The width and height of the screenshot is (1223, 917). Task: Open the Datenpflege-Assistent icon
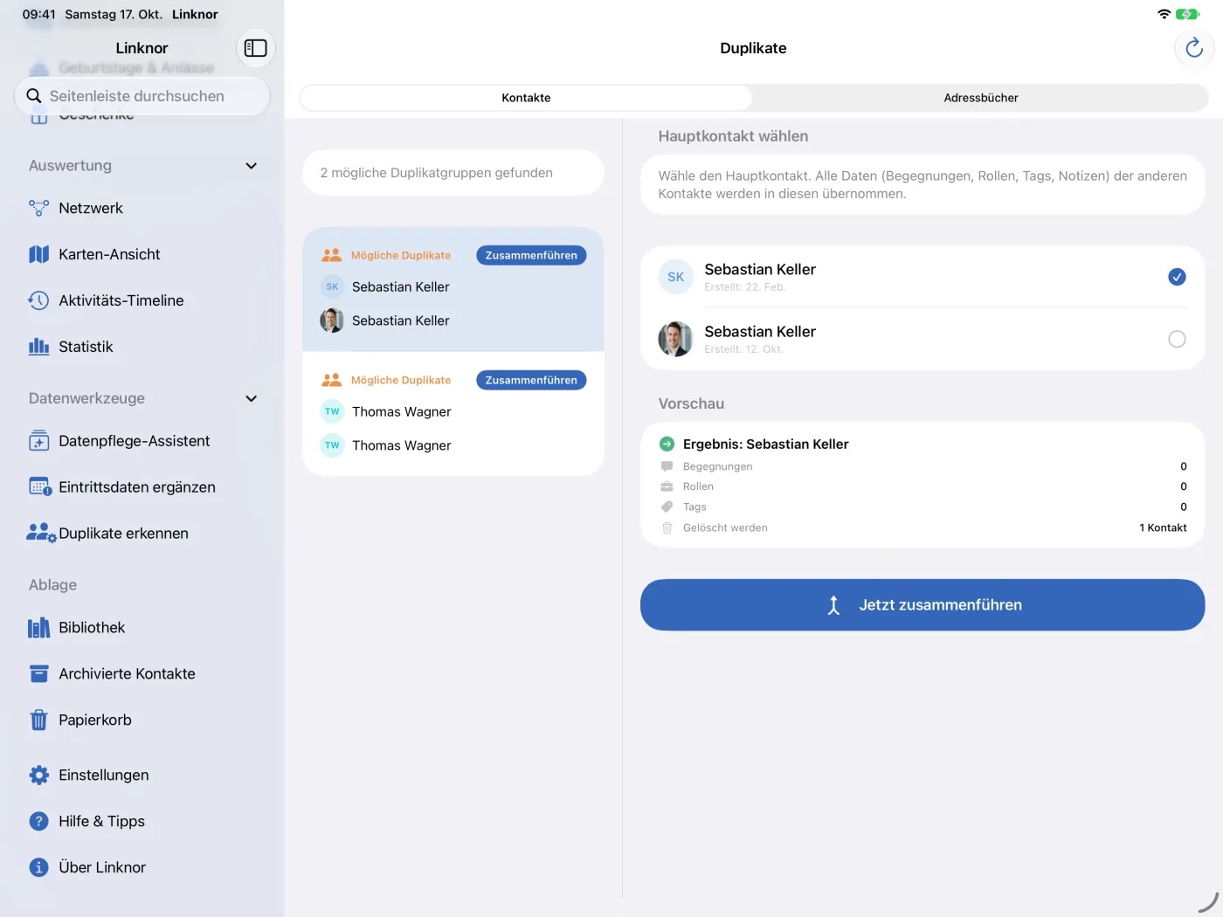coord(38,441)
